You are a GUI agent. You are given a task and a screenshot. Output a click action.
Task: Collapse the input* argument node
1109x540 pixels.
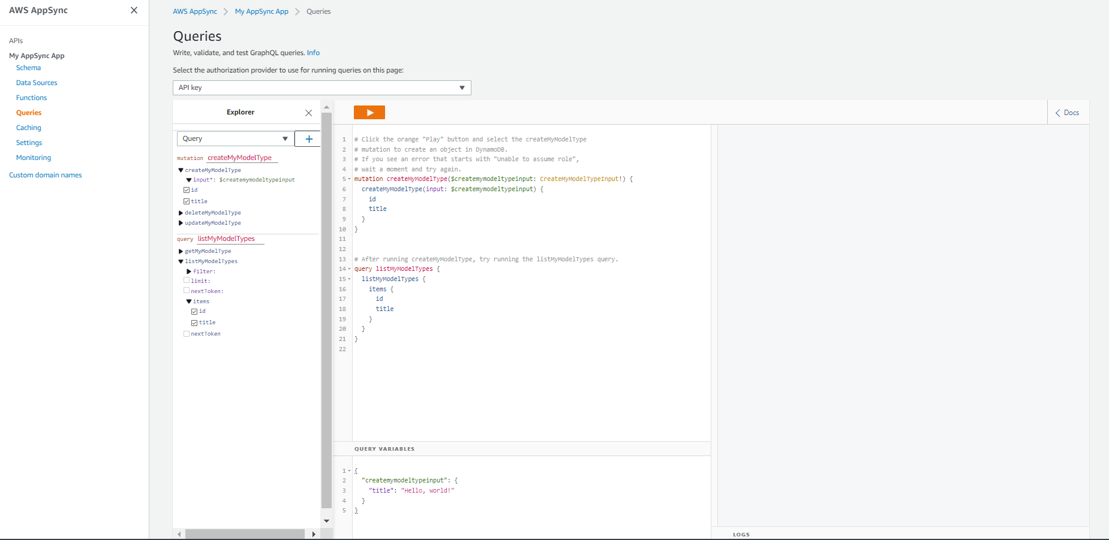point(189,180)
